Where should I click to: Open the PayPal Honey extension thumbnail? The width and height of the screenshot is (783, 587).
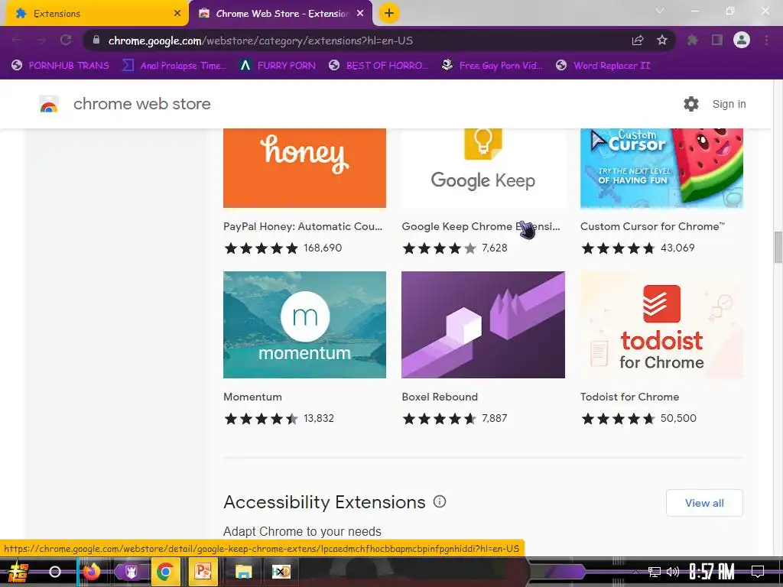tap(304, 167)
